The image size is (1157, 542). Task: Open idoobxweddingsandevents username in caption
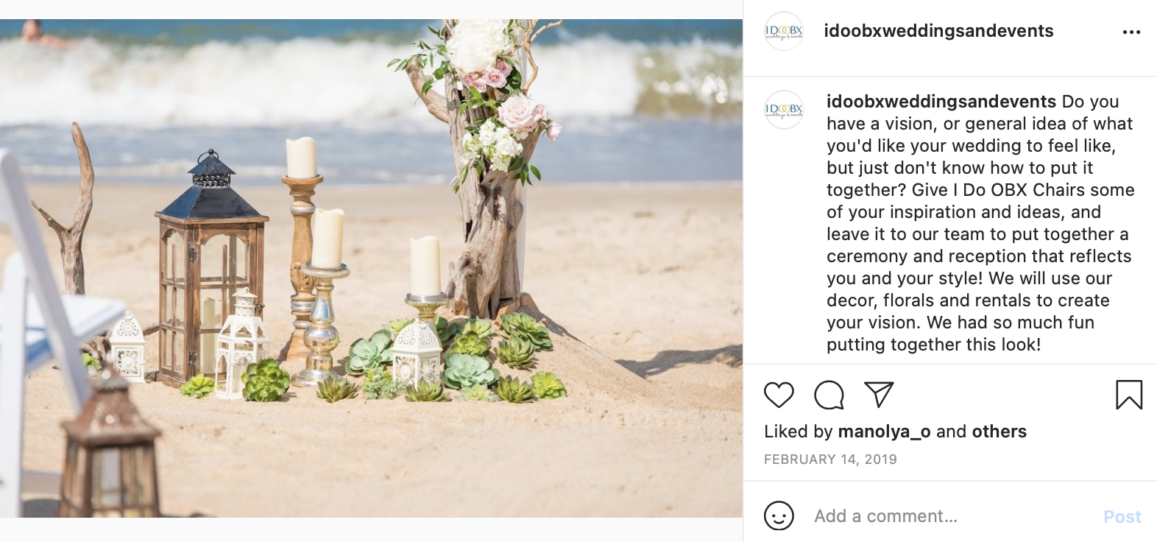[x=941, y=102]
